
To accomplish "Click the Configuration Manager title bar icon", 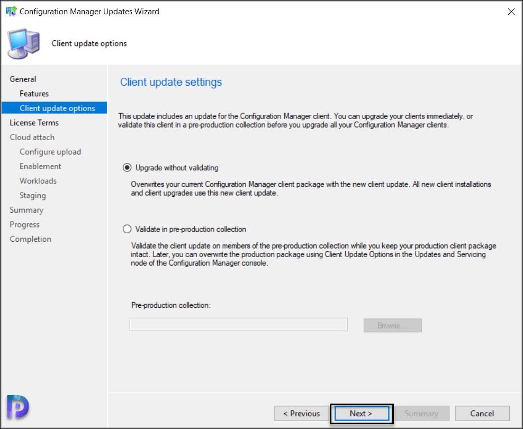I will coord(11,11).
